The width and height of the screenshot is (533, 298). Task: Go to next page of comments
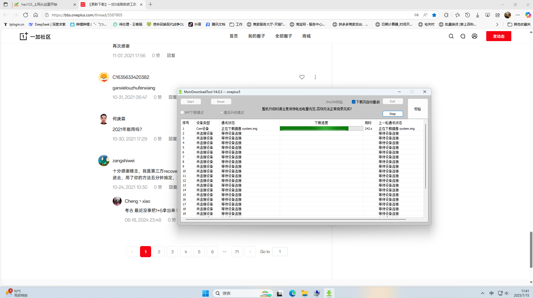250,252
